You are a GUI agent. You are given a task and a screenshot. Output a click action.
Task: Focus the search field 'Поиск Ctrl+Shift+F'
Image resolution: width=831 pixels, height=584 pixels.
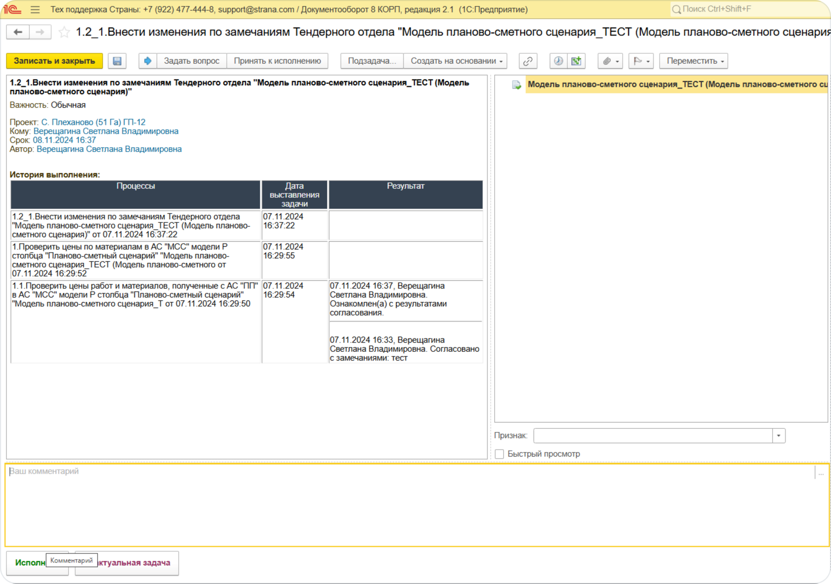pyautogui.click(x=749, y=9)
